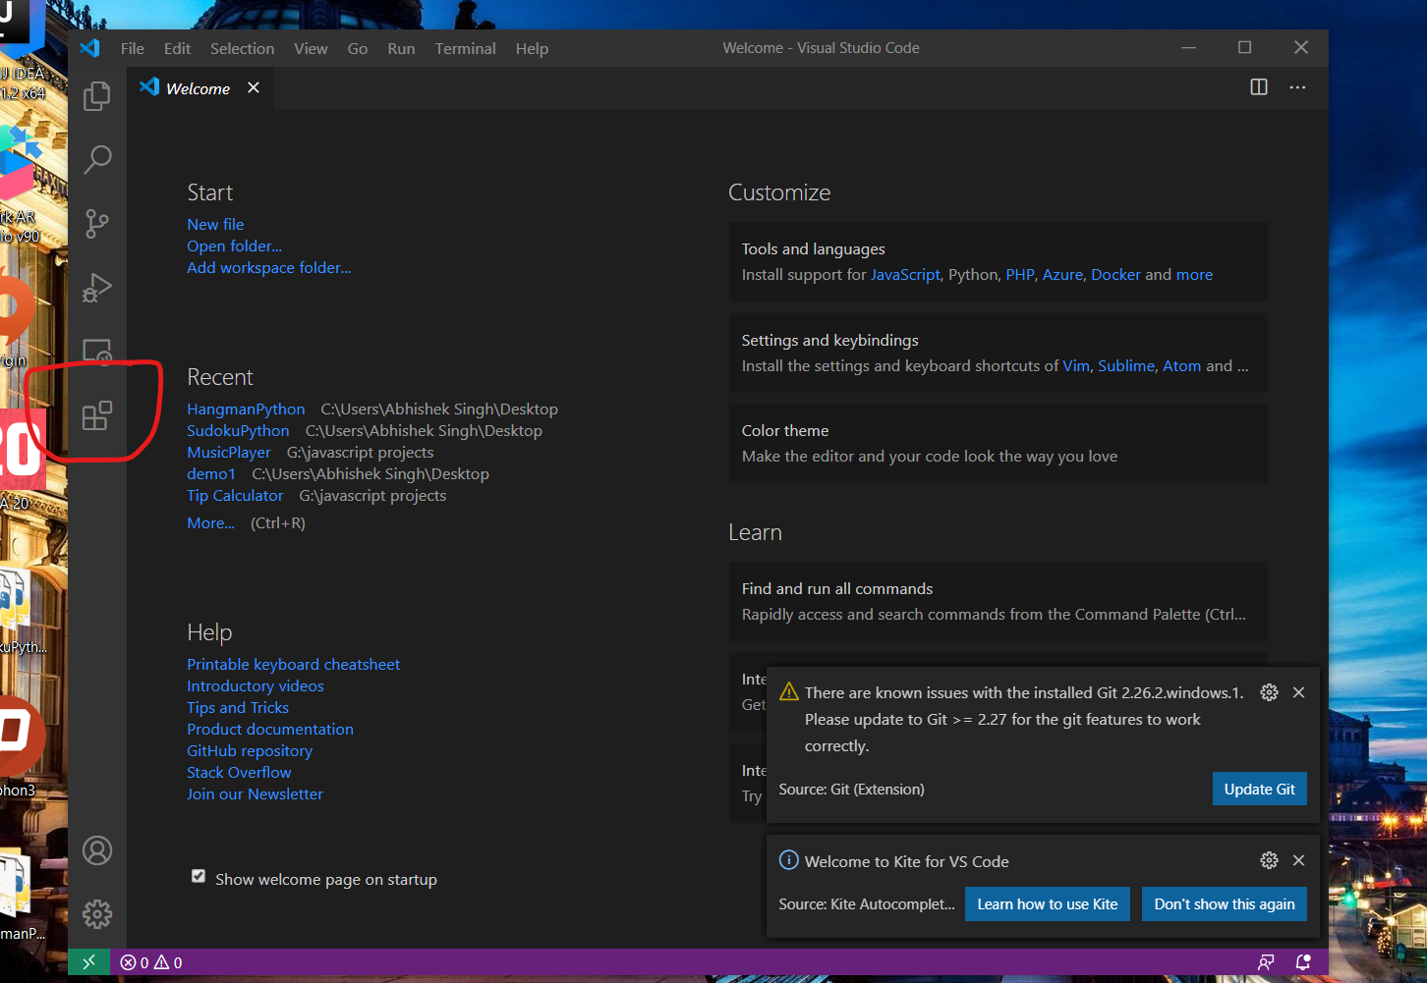
Task: Open the Help menu
Action: 532,48
